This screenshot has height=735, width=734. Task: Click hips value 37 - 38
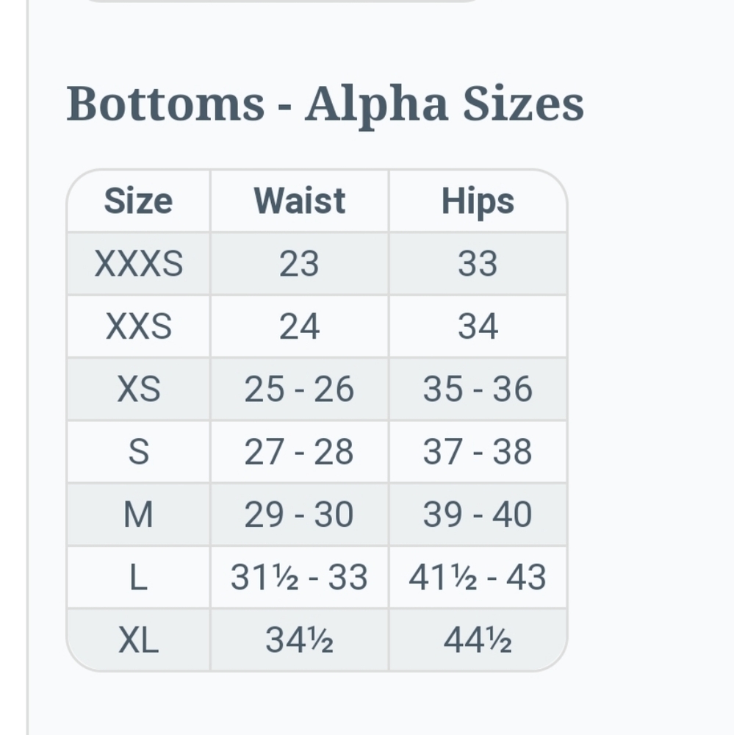(x=478, y=452)
